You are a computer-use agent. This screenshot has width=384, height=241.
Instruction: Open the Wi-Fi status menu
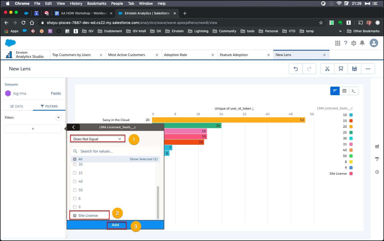pos(339,3)
